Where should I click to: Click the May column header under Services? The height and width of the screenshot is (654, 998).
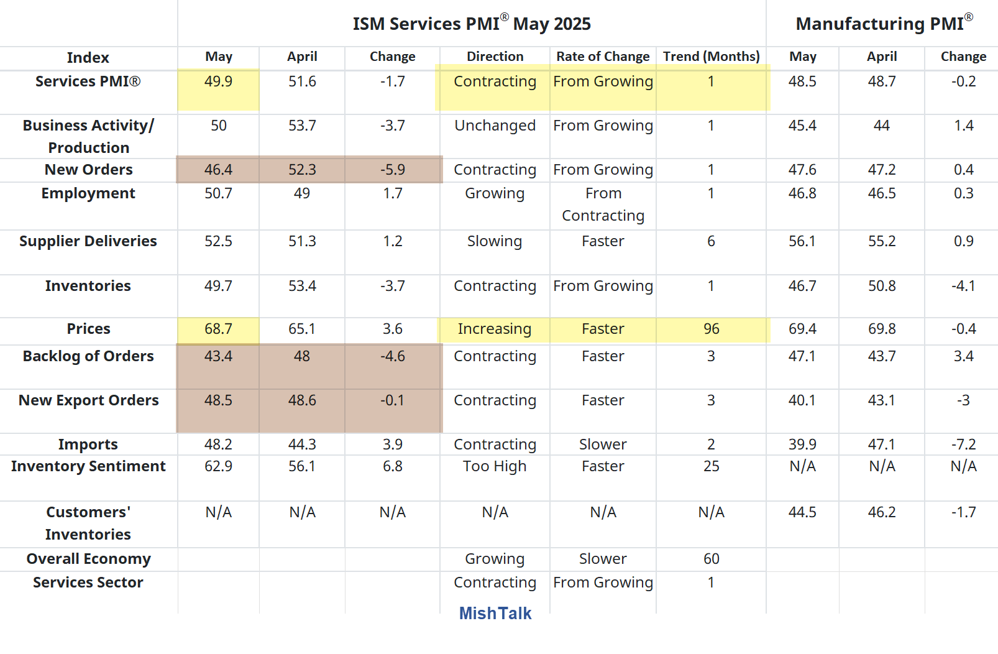pyautogui.click(x=218, y=57)
